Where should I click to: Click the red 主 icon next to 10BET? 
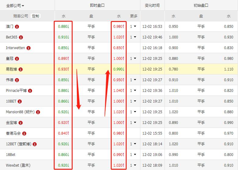(20, 101)
